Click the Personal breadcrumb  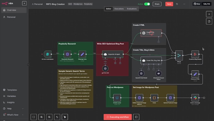pos(37,4)
